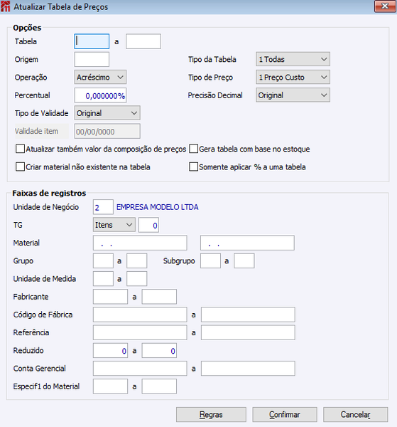Click the second Subgrupo range field

[244, 261]
